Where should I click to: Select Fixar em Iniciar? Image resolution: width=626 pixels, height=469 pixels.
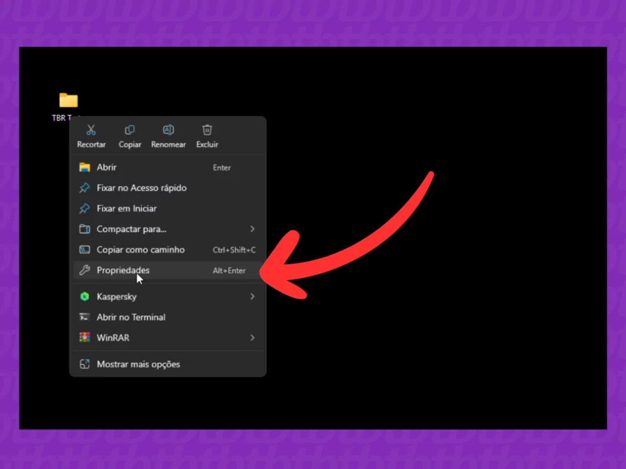[x=168, y=209]
